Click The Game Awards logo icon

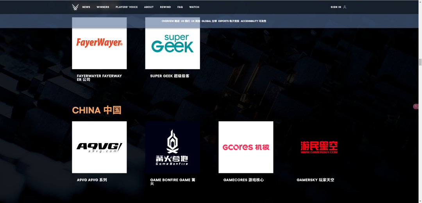click(x=75, y=7)
